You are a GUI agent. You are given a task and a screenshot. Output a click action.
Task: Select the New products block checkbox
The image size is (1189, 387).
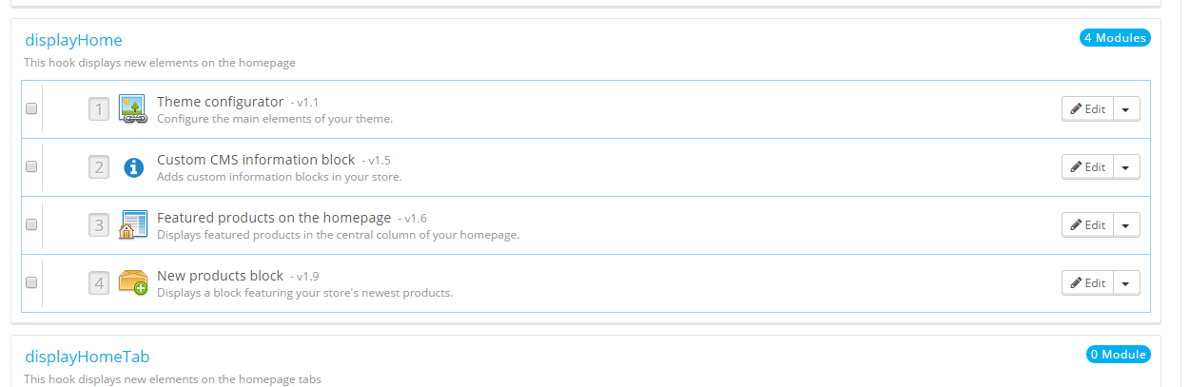[x=31, y=282]
